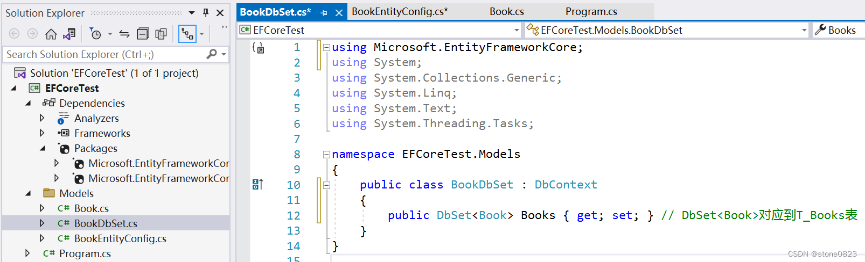Image resolution: width=865 pixels, height=262 pixels.
Task: Click the inheritance margin glyph at line 10
Action: (257, 185)
